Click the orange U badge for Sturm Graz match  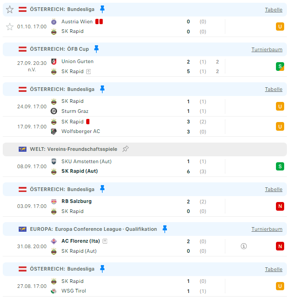coord(280,106)
